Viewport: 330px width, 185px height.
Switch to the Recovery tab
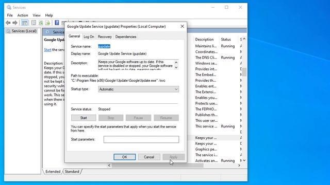tap(105, 36)
